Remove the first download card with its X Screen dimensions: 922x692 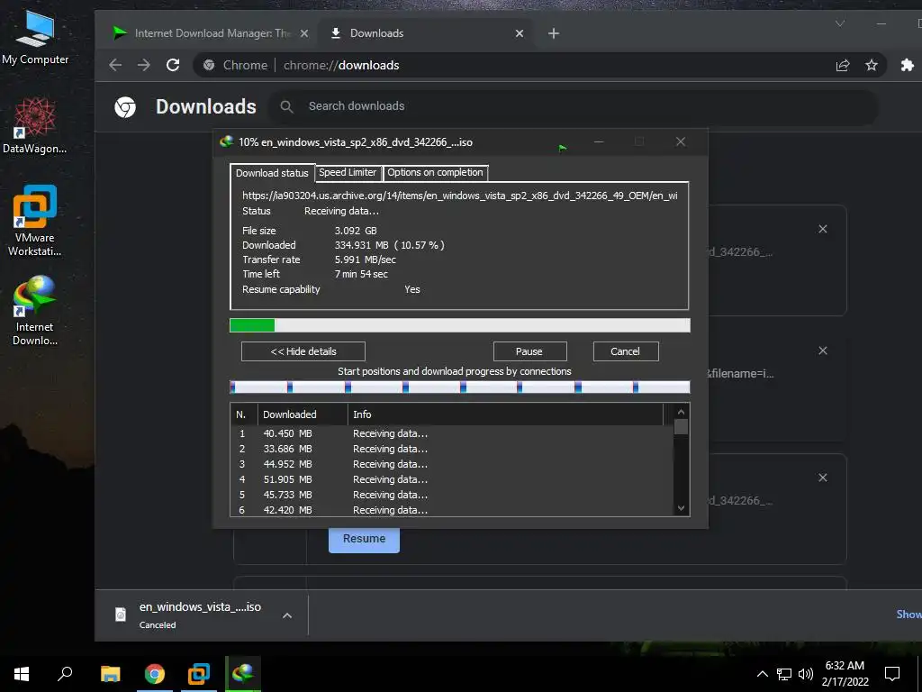point(823,229)
